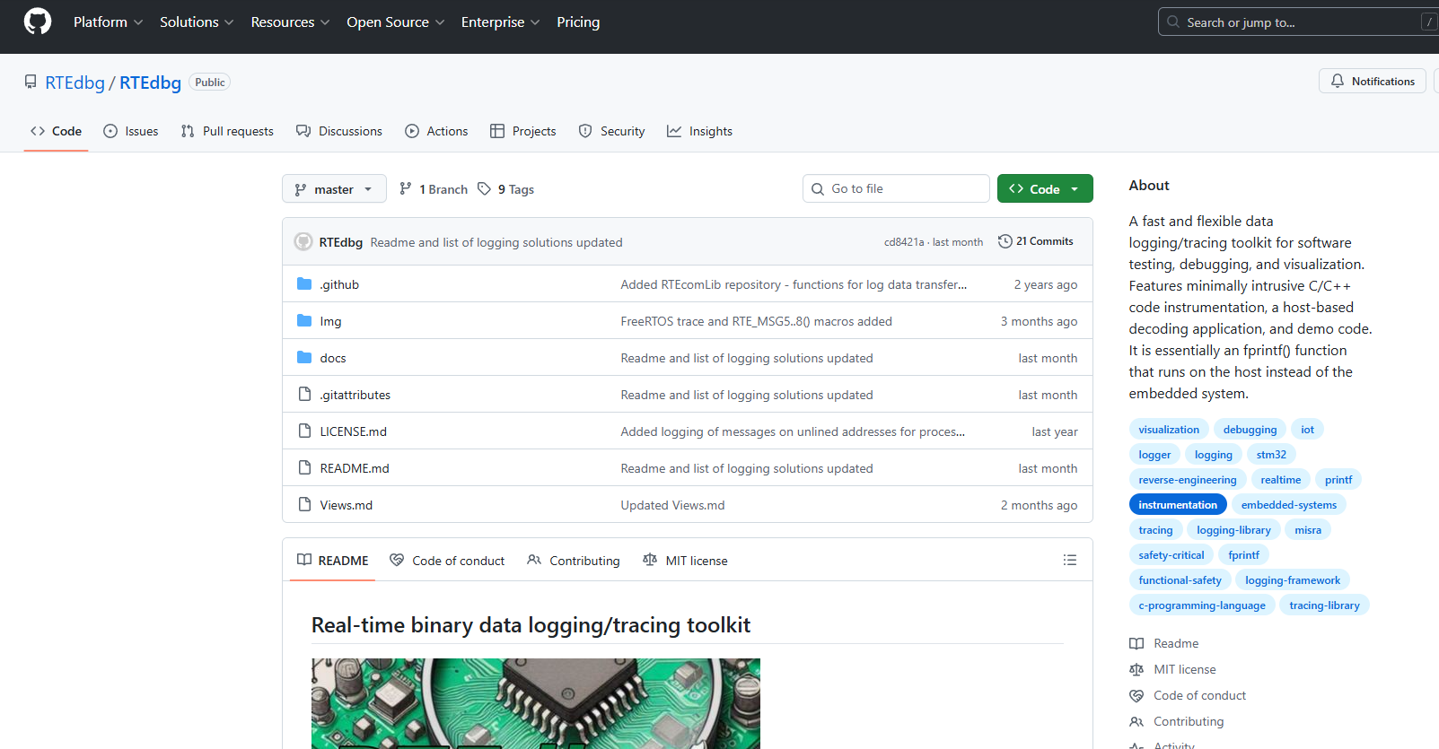The image size is (1439, 749).
Task: Click the LICENSE.md file icon
Action: tap(304, 431)
